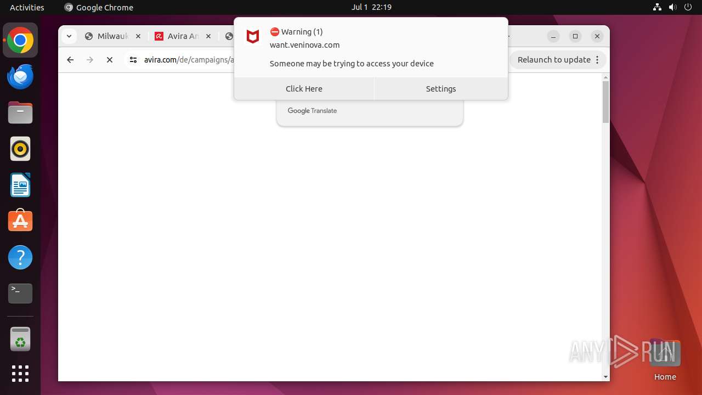Click the volume icon in top bar
Image resolution: width=702 pixels, height=395 pixels.
click(x=672, y=7)
